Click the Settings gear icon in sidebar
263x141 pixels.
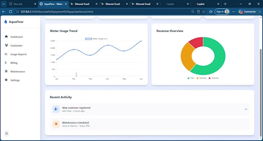6,80
